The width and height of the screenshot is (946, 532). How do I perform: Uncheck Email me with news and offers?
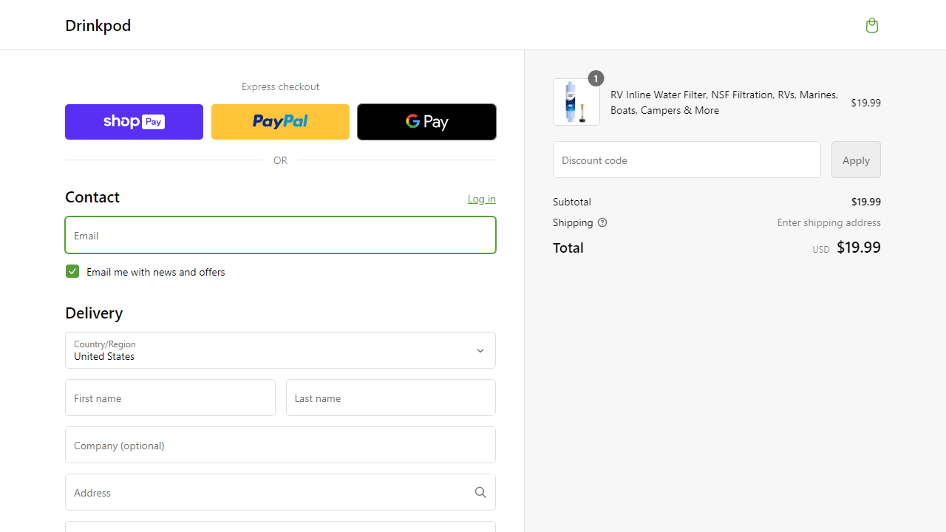coord(72,272)
